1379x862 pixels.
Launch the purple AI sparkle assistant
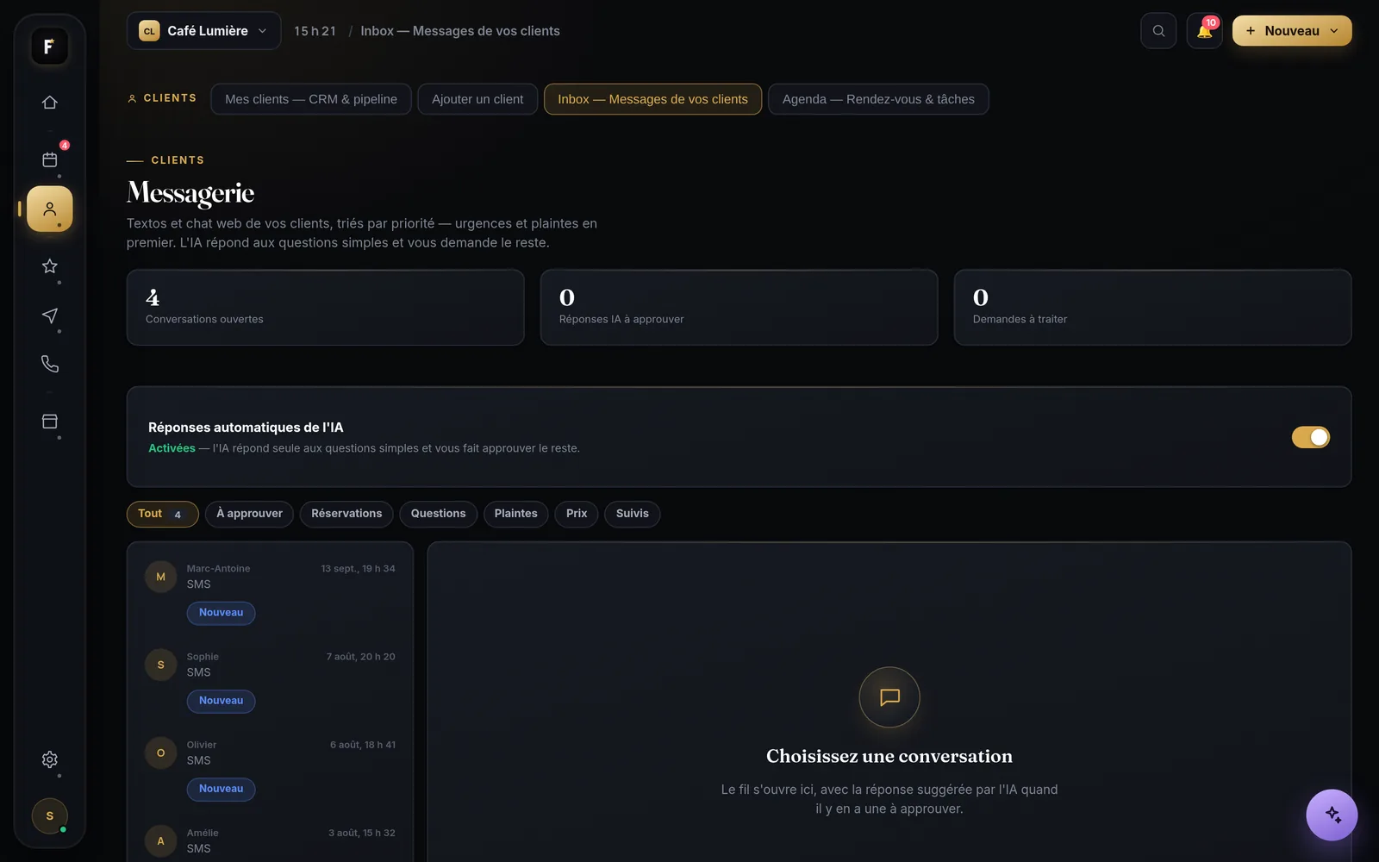point(1332,815)
